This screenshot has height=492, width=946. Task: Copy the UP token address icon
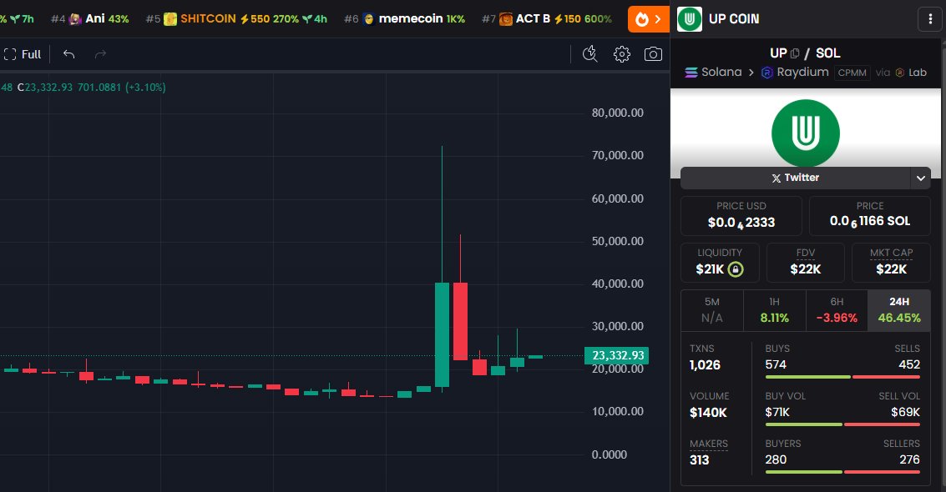795,53
